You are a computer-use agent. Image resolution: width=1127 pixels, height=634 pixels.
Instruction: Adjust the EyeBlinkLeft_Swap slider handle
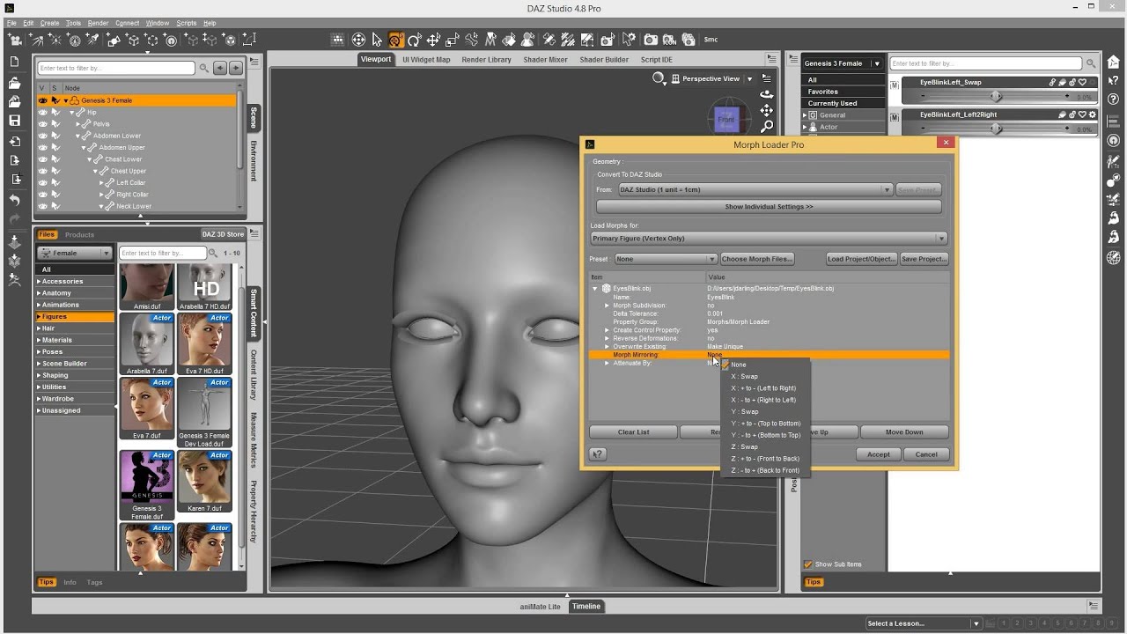coord(996,96)
